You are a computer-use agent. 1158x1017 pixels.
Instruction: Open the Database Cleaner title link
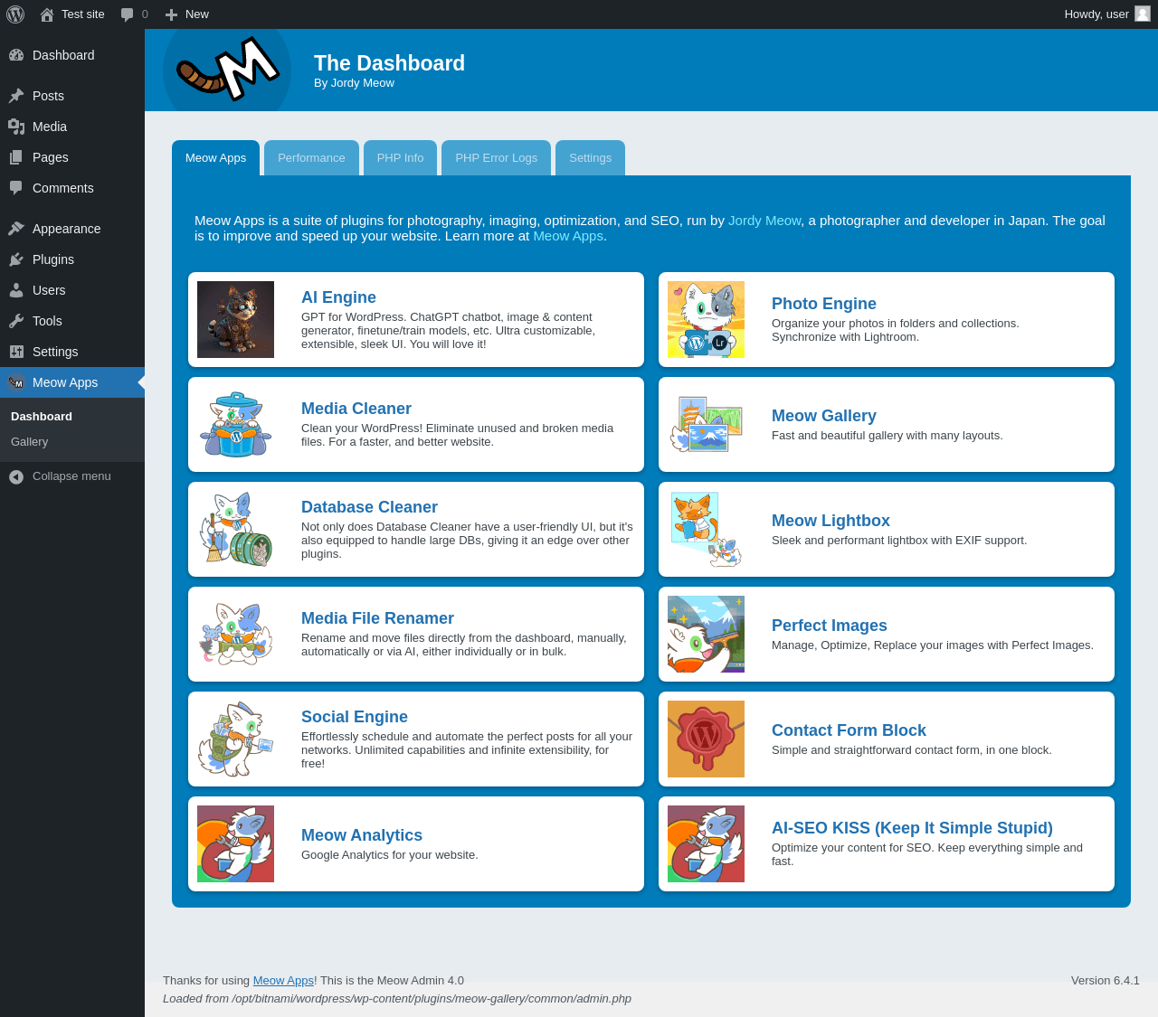[369, 507]
